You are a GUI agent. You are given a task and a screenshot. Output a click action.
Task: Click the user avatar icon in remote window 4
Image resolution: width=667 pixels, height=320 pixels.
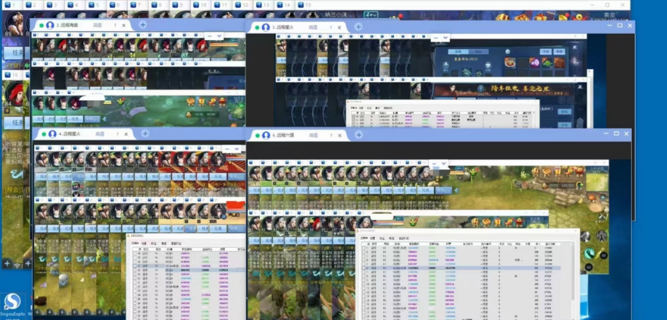point(52,134)
